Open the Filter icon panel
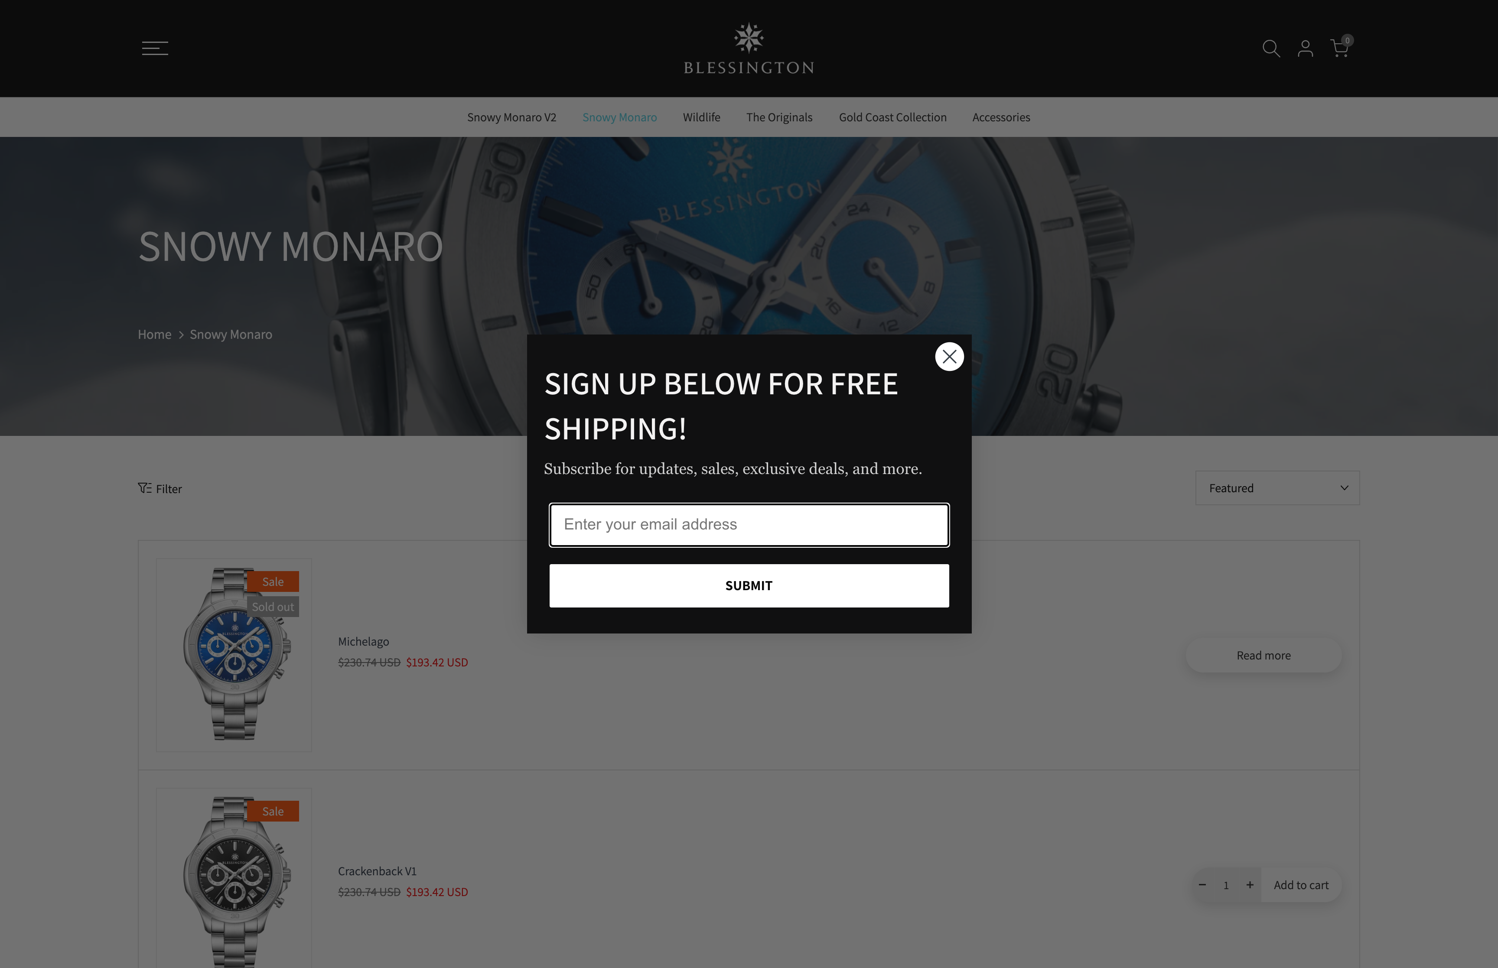 click(x=160, y=488)
